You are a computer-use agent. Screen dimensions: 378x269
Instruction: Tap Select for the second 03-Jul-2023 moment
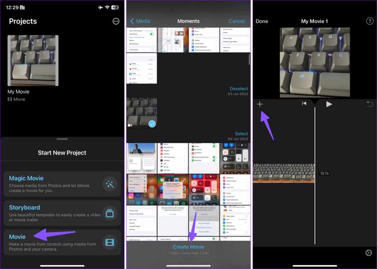[241, 133]
